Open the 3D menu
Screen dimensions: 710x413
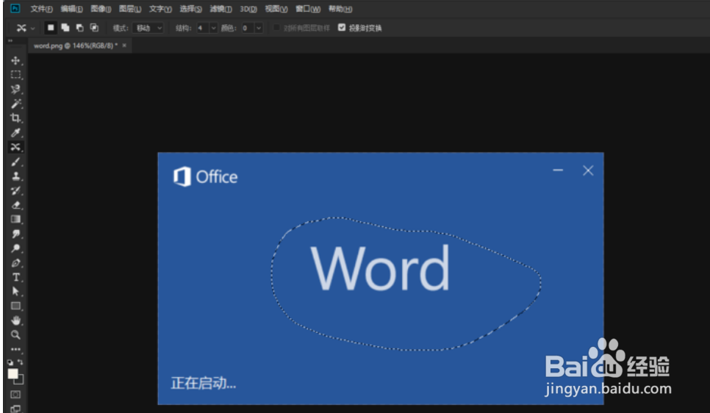coord(248,9)
